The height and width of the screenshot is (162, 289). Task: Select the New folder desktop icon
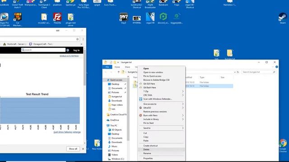coord(97,145)
